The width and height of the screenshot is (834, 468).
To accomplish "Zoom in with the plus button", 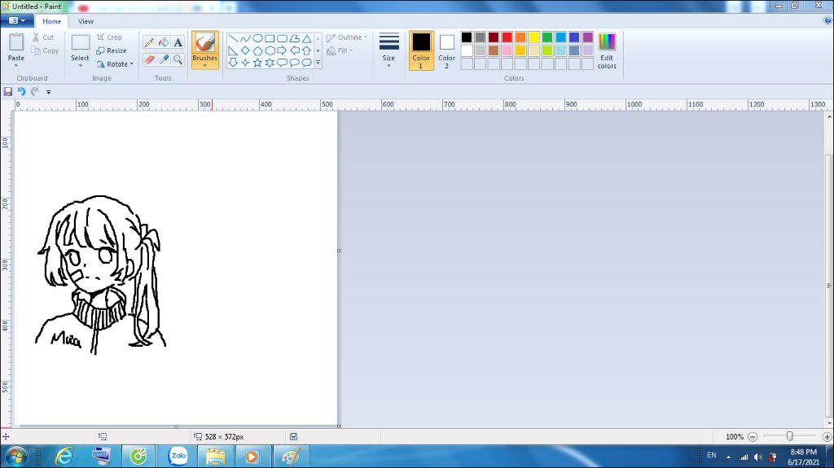I will point(827,436).
